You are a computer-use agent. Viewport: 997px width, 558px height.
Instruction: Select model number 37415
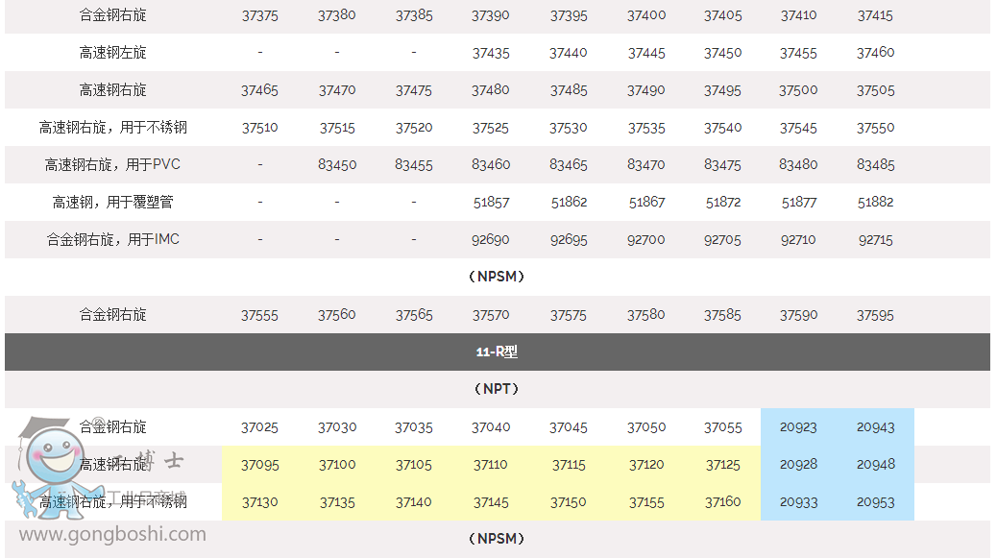point(875,15)
